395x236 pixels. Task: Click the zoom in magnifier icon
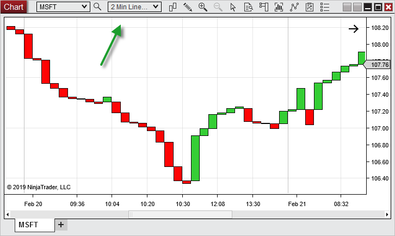point(203,7)
